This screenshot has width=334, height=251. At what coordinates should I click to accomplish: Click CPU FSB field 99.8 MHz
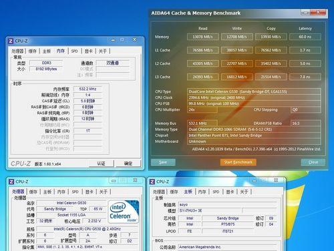pos(254,103)
